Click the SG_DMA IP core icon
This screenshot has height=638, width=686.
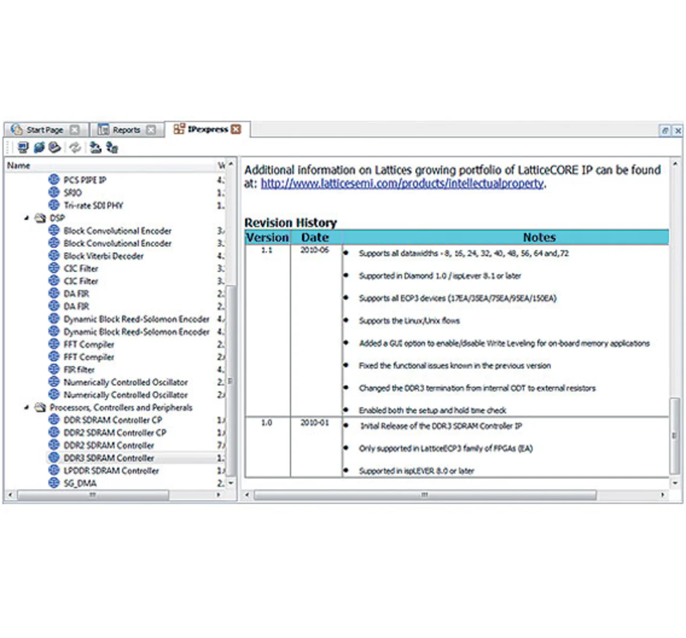point(54,483)
